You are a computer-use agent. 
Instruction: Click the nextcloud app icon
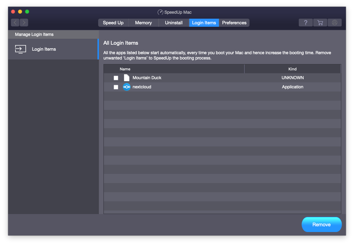[x=127, y=87]
